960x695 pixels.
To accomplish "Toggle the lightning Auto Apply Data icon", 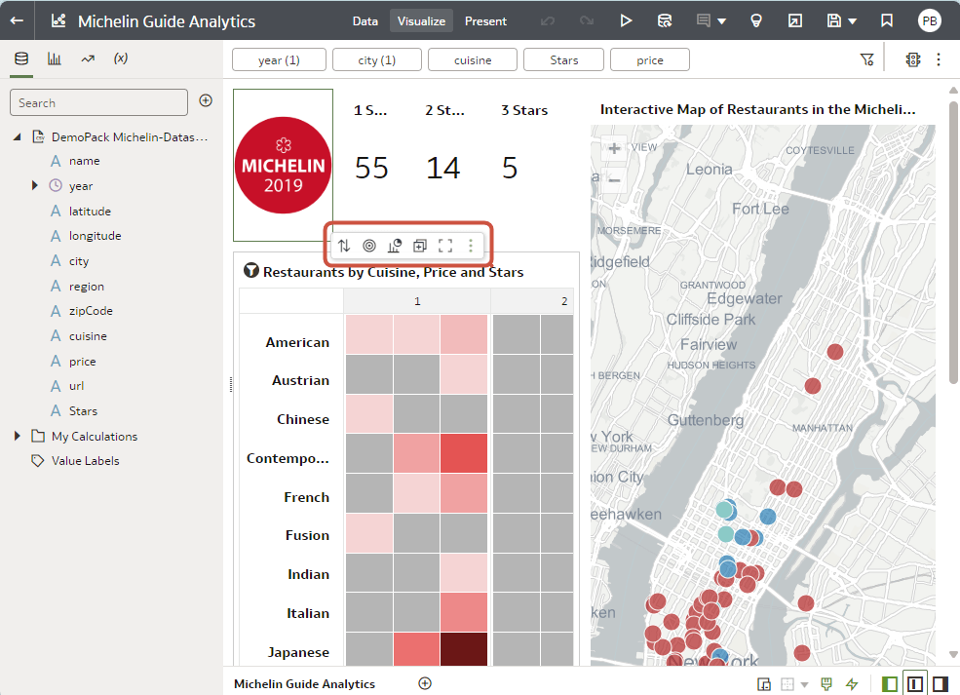I will point(852,684).
